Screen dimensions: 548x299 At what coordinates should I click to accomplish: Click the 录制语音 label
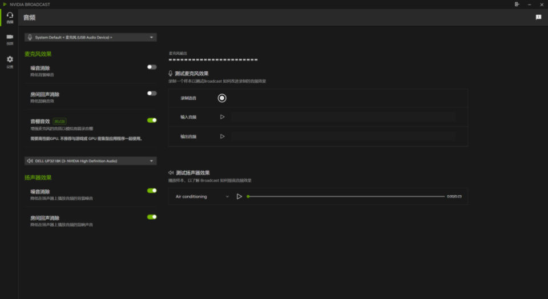pos(188,98)
